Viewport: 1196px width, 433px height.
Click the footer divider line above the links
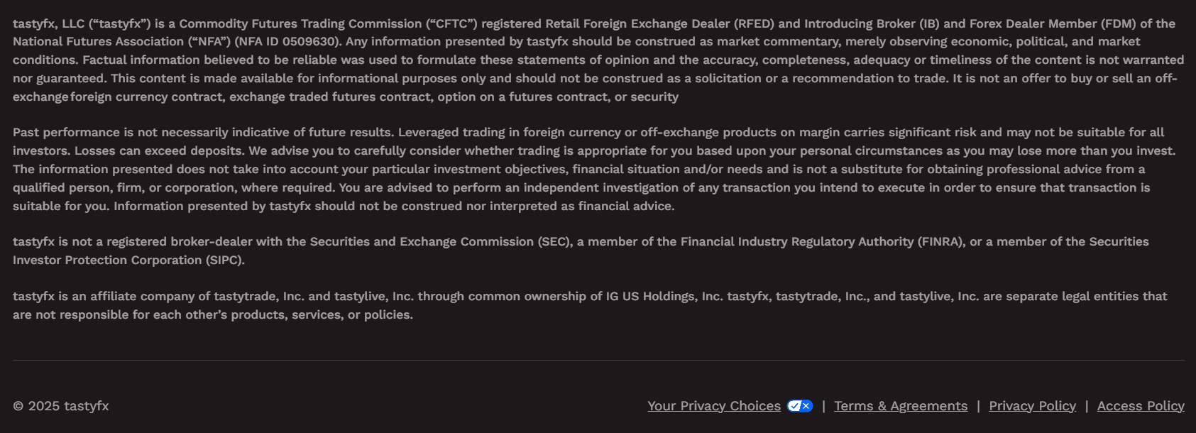point(598,359)
